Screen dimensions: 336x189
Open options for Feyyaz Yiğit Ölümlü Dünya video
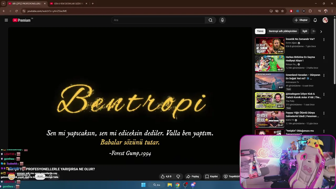[x=324, y=113]
